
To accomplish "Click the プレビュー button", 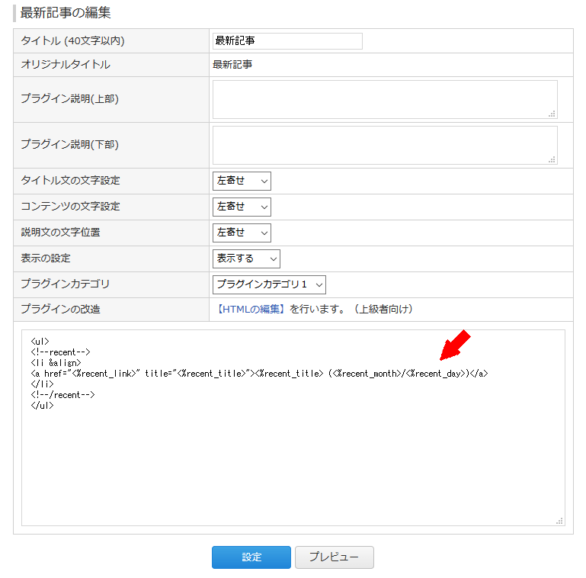I will [334, 557].
